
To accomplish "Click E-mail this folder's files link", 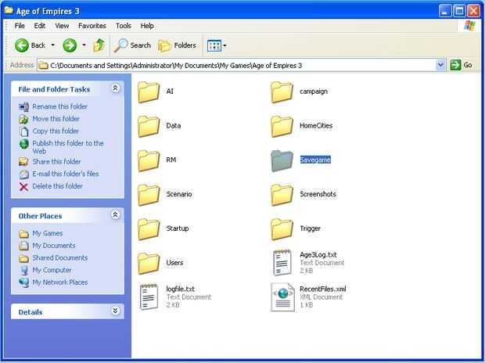I will (66, 174).
